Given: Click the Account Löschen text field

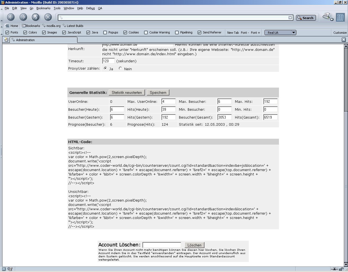Looking at the screenshot, I should 162,245.
